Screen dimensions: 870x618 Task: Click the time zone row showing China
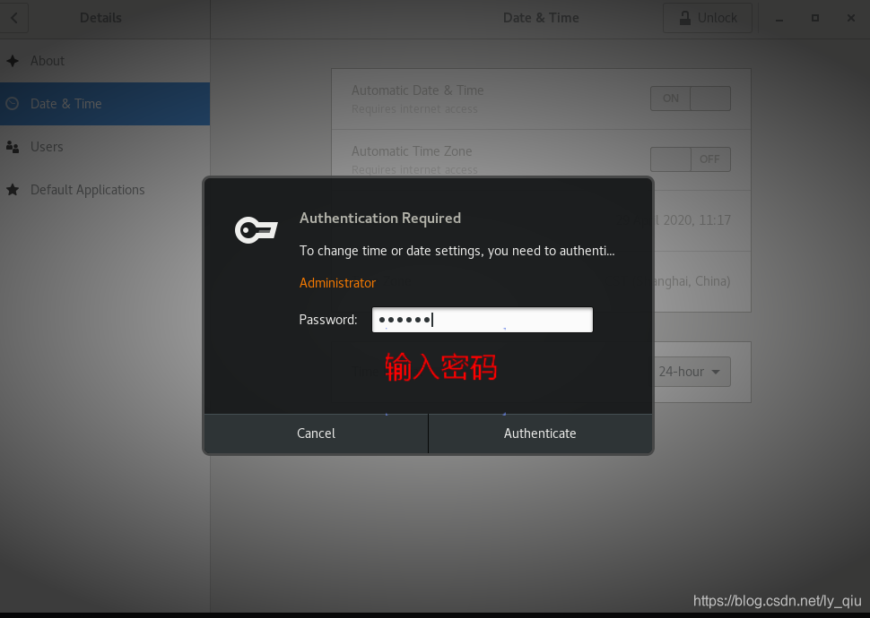point(702,281)
